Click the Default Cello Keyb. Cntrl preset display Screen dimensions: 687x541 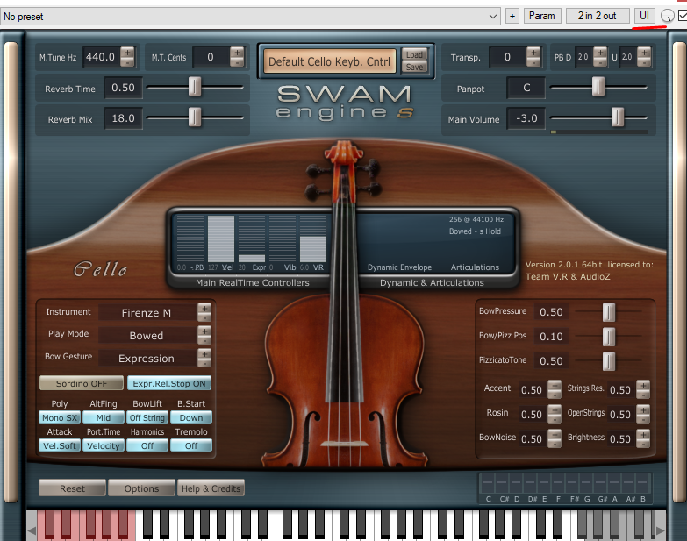point(329,61)
